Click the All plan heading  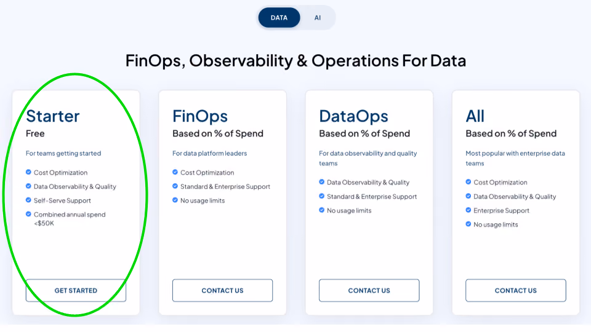click(475, 116)
